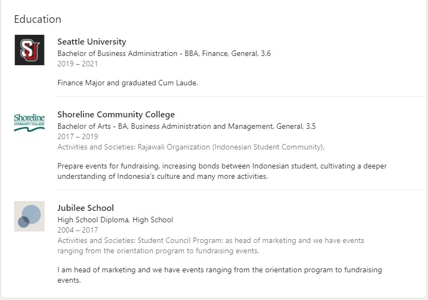428x300 pixels.
Task: Click the Student Council Program activities text
Action: click(x=210, y=246)
